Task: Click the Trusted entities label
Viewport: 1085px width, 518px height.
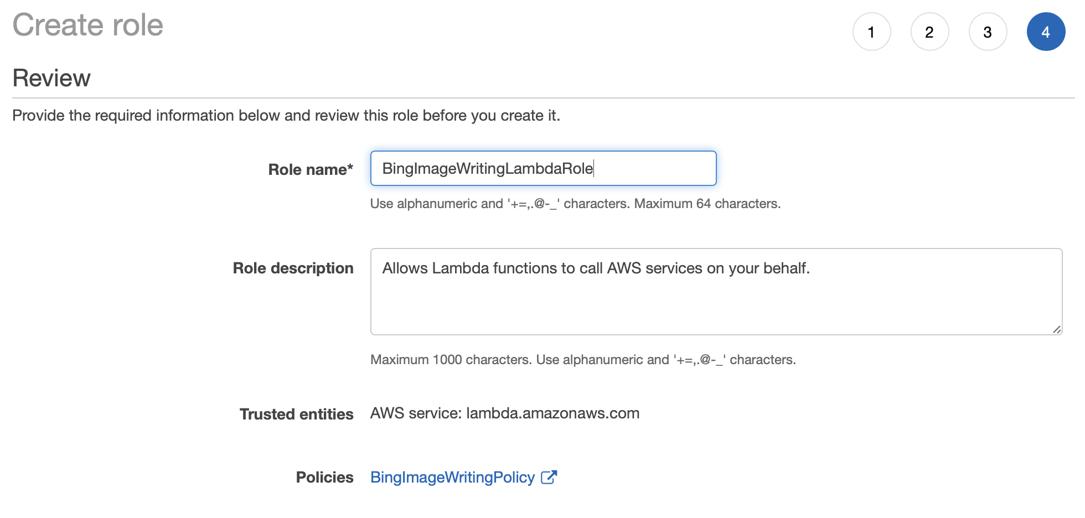Action: click(296, 414)
